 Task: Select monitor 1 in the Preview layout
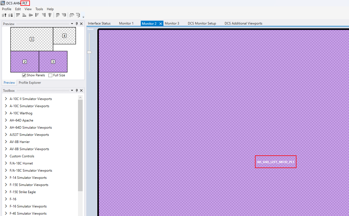[x=32, y=39]
